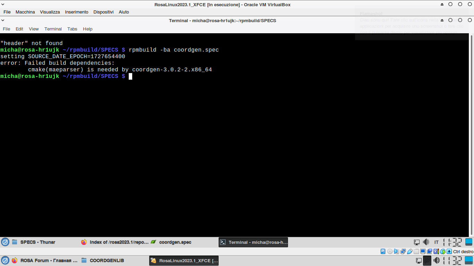
Task: Click the guest network tray icon left of IT
Action: (x=417, y=242)
